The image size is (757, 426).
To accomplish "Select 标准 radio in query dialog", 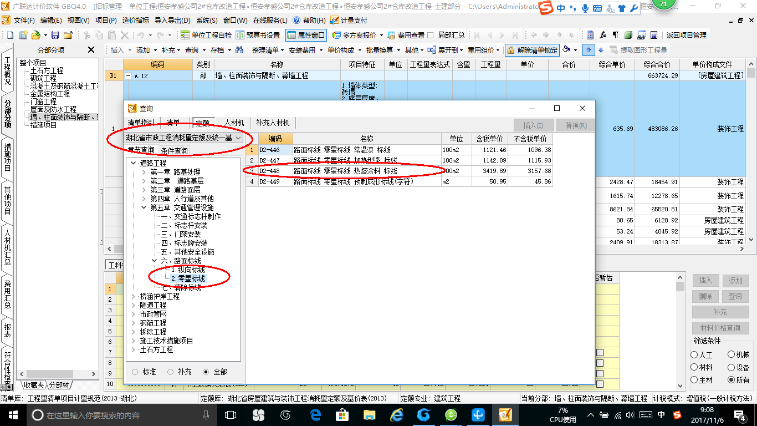I will pyautogui.click(x=135, y=372).
